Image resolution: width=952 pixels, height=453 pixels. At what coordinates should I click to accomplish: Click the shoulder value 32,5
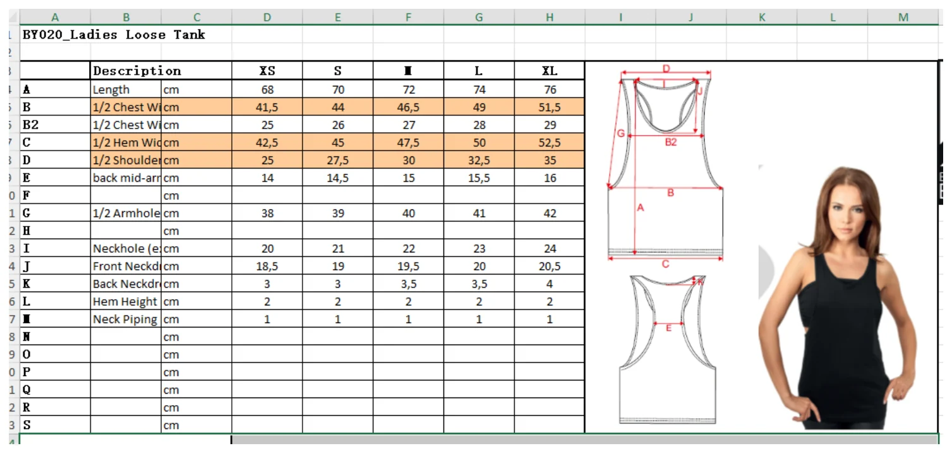pos(479,160)
